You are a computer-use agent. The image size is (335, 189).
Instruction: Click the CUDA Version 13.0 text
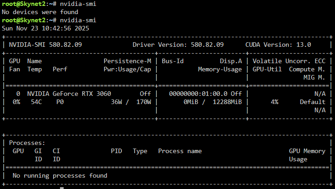[278, 45]
